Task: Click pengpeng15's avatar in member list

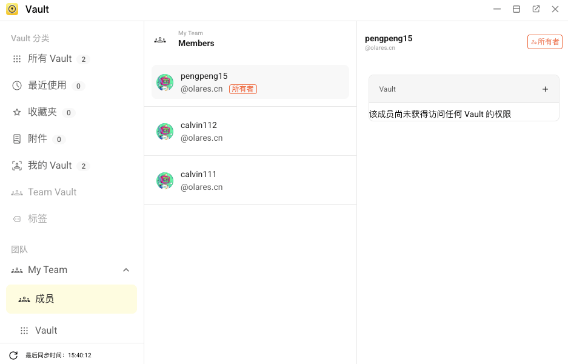Action: (x=165, y=83)
